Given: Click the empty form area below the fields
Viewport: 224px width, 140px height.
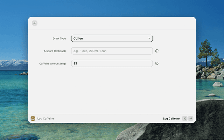Looking at the screenshot, I should [112, 91].
